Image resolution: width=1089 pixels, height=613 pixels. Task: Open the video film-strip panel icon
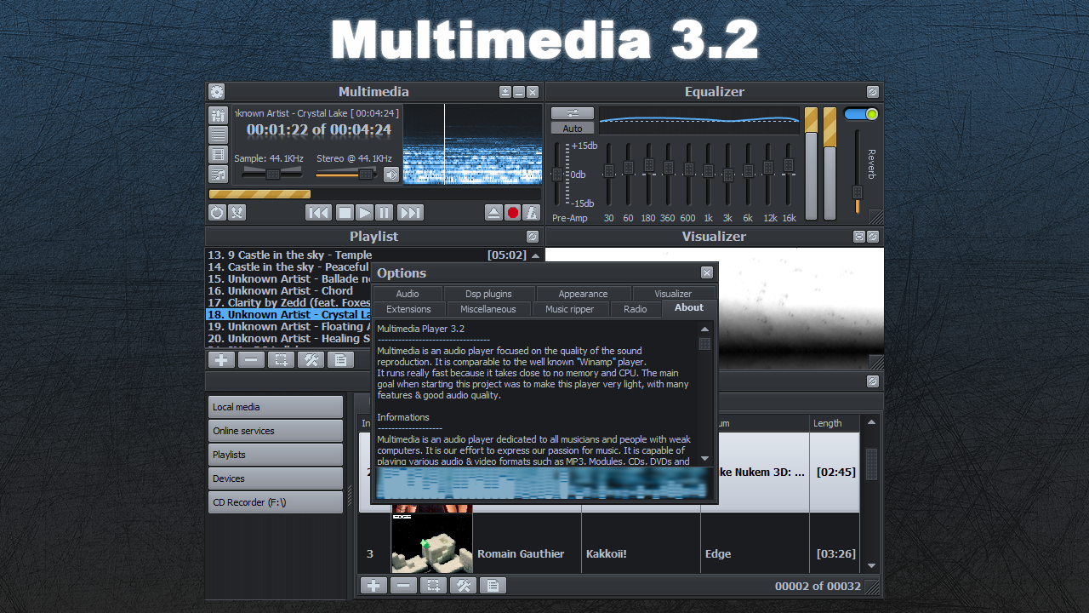coord(219,154)
